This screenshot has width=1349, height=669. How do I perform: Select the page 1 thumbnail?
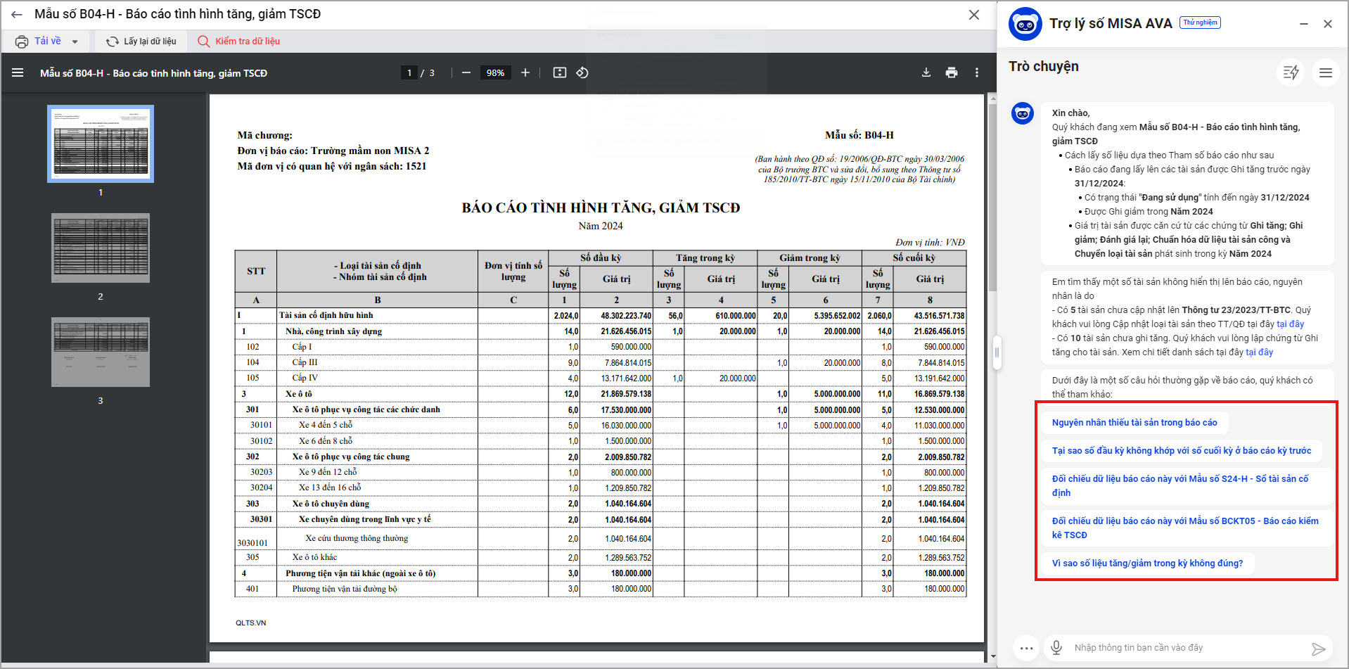[x=101, y=144]
